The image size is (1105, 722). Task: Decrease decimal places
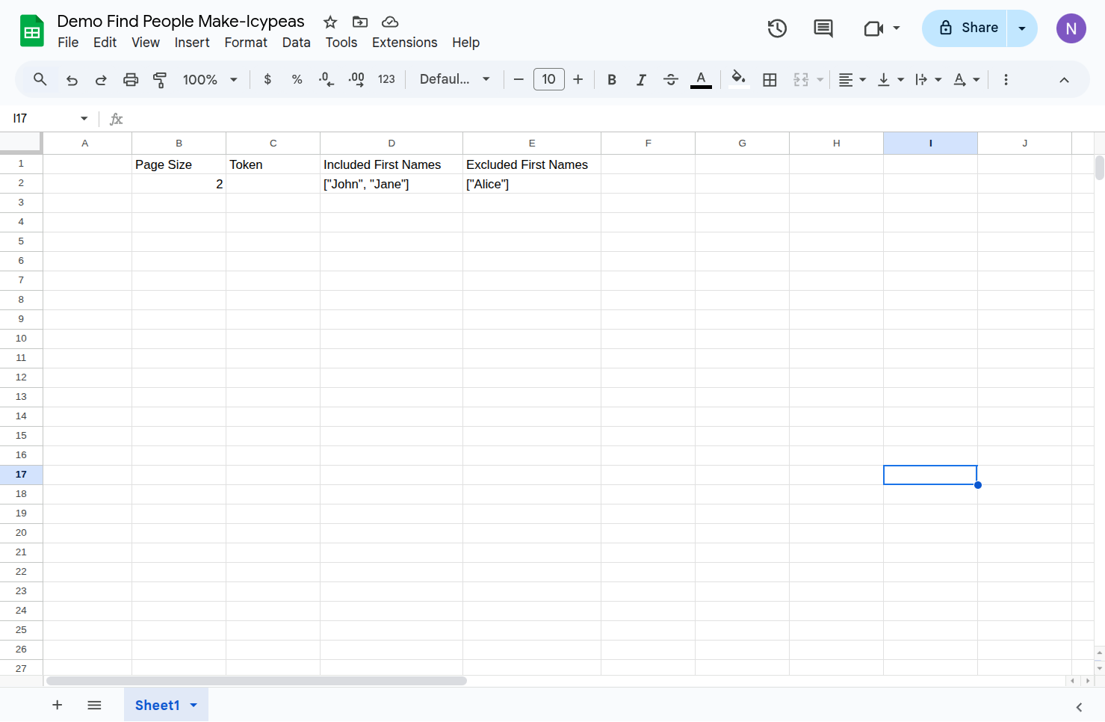coord(326,79)
